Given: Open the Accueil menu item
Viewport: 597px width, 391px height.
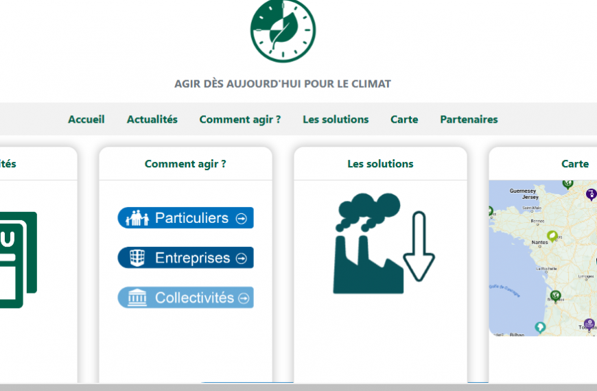Looking at the screenshot, I should 86,119.
